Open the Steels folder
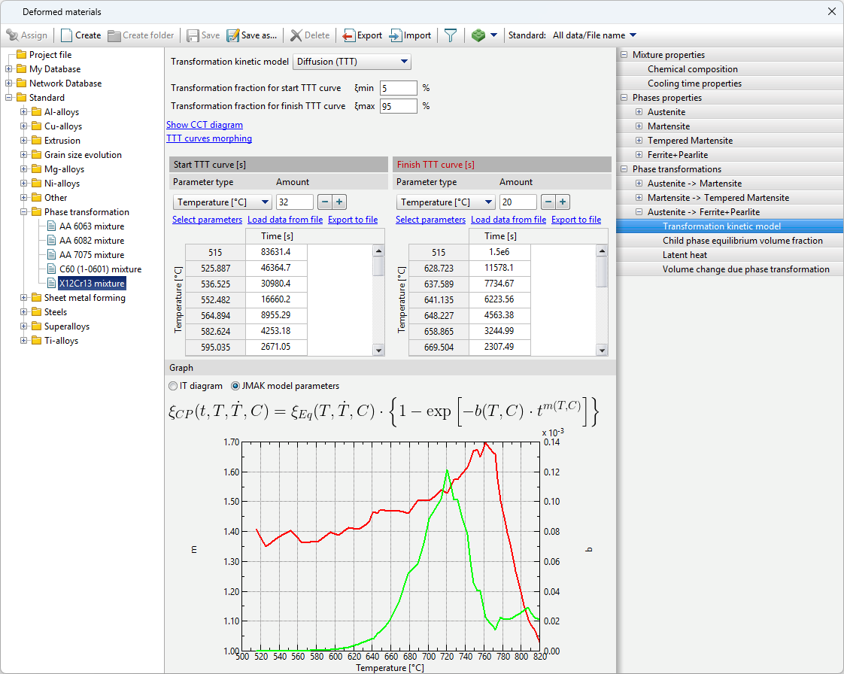The width and height of the screenshot is (844, 674). point(55,312)
